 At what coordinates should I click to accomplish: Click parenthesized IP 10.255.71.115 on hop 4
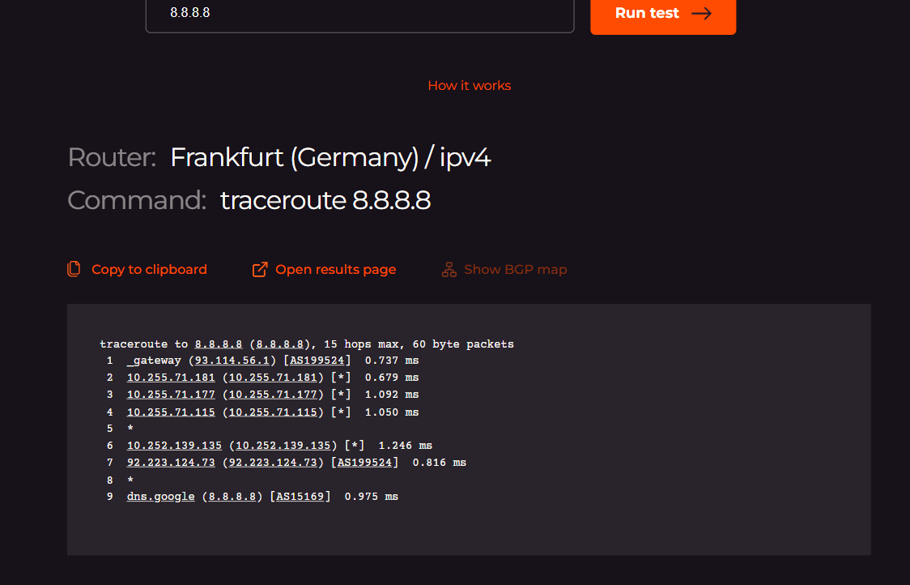[273, 412]
